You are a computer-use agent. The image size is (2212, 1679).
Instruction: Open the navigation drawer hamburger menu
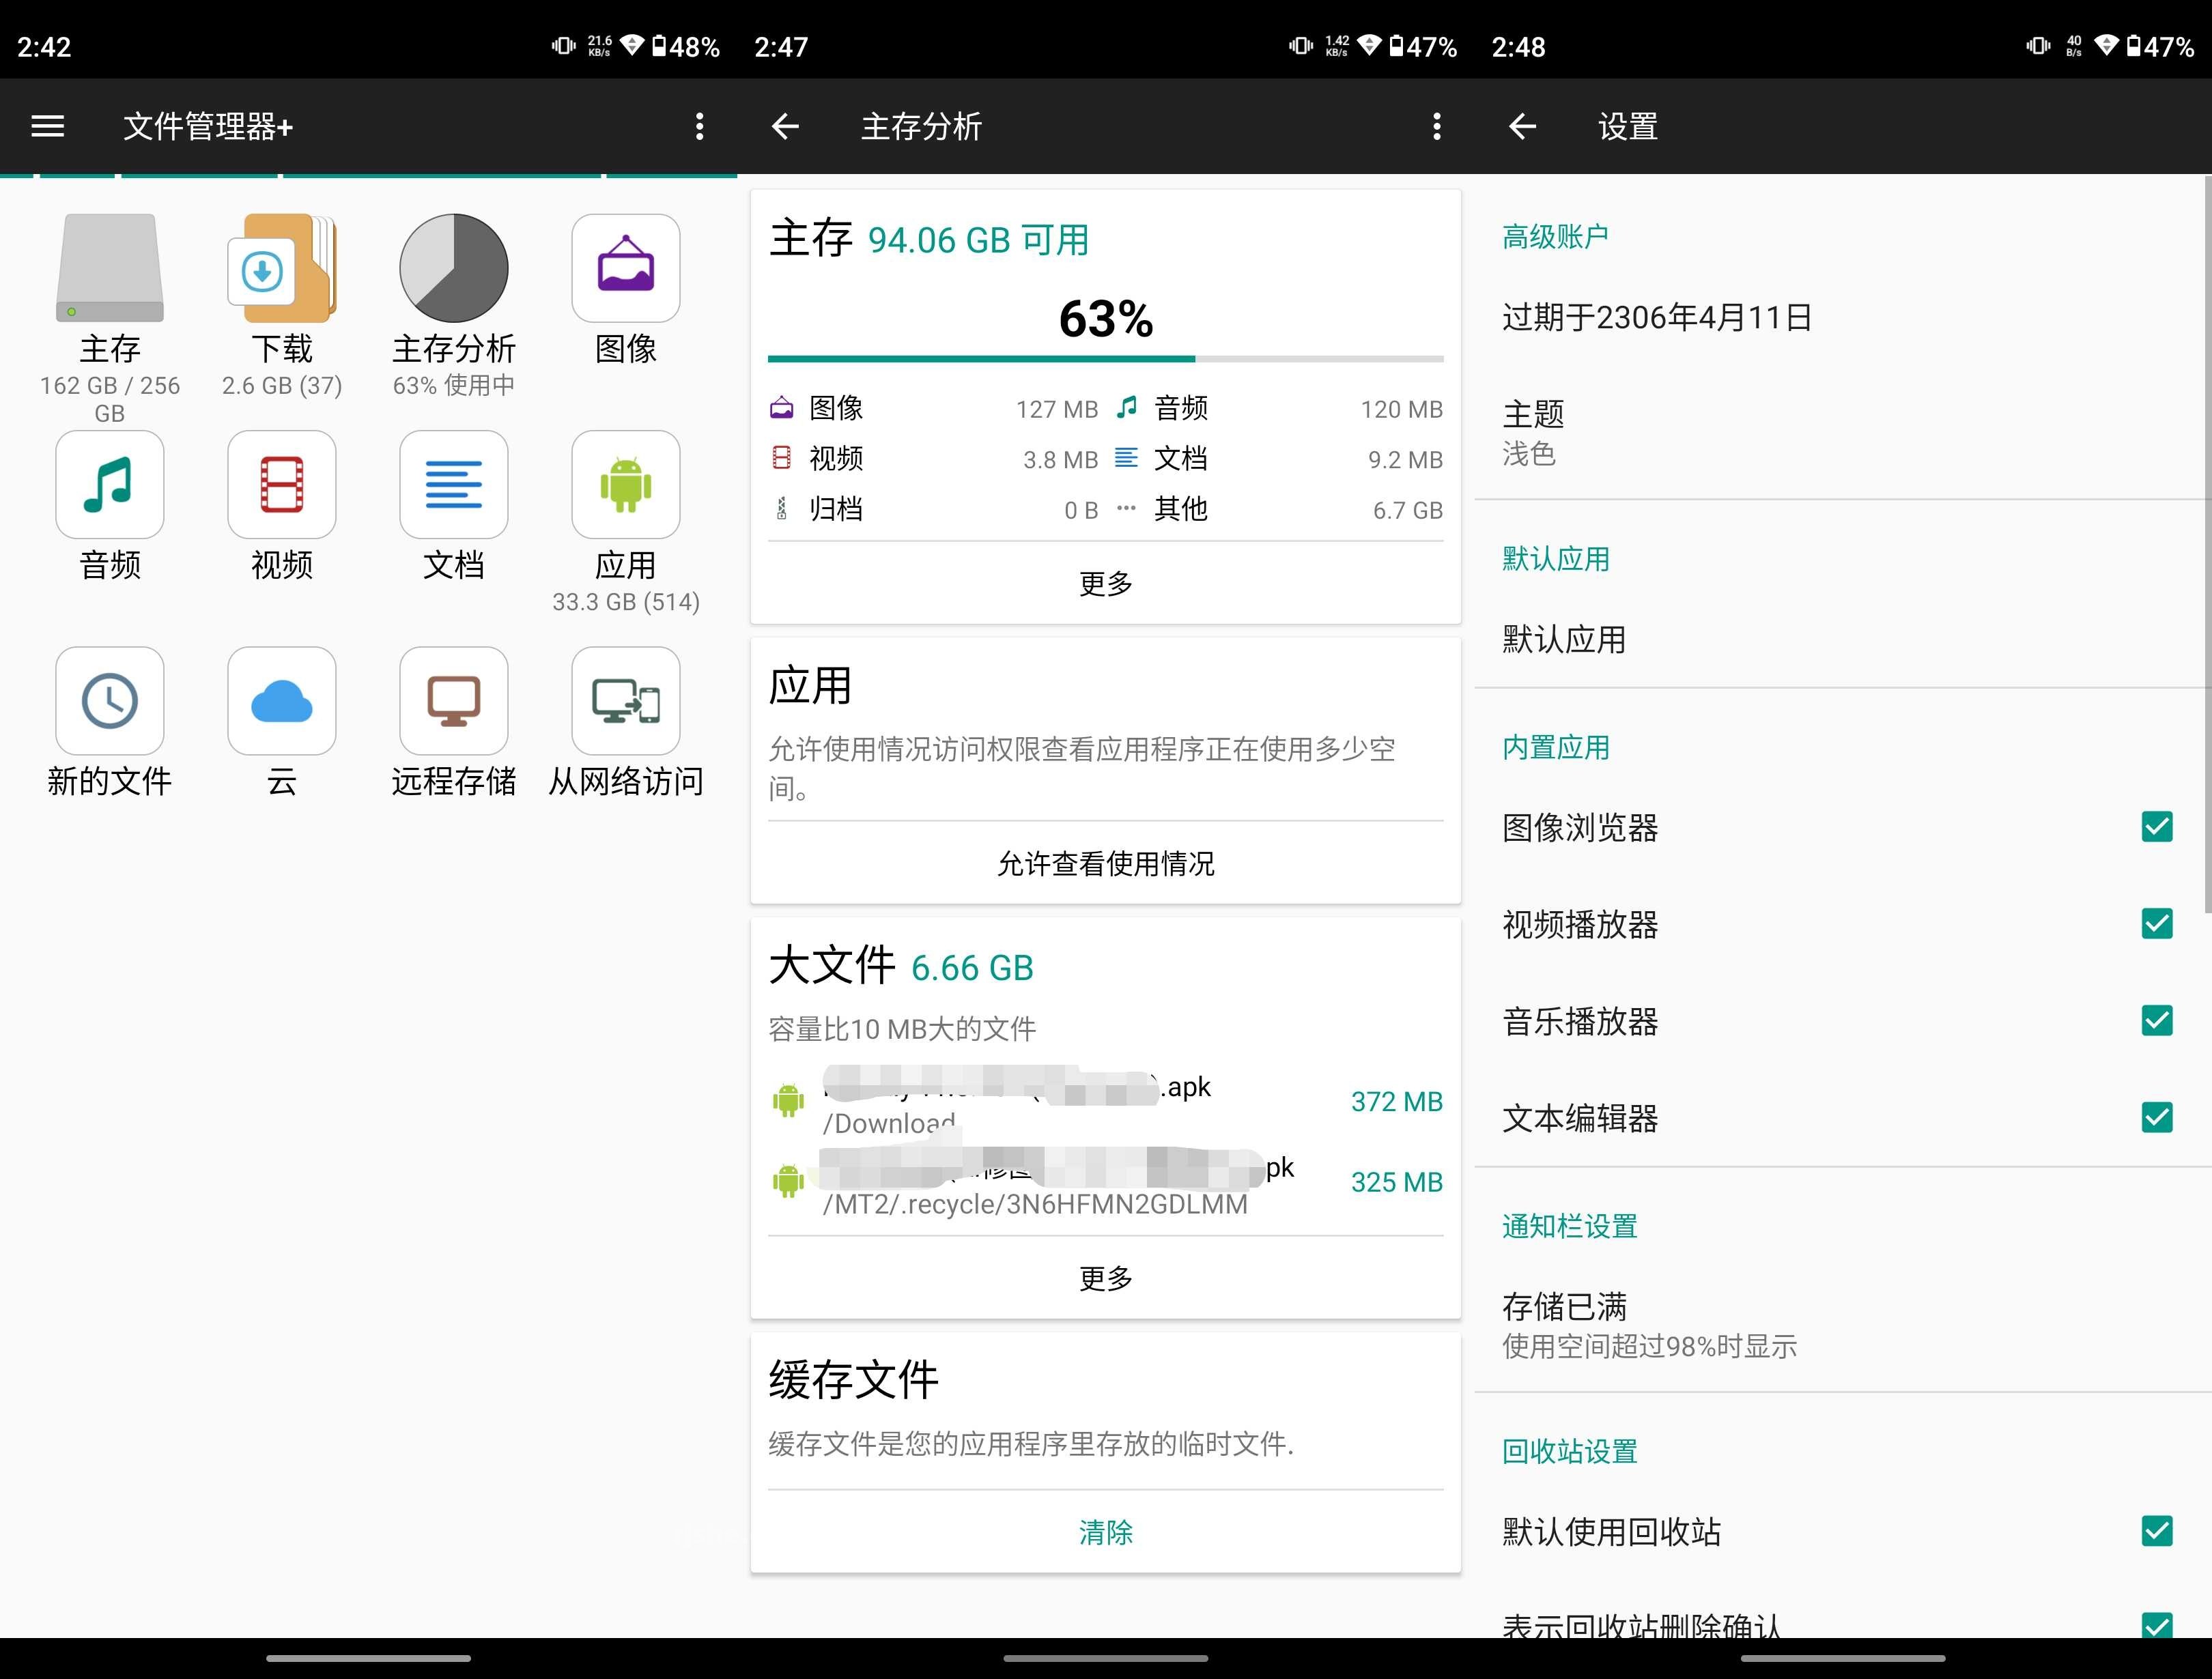47,126
